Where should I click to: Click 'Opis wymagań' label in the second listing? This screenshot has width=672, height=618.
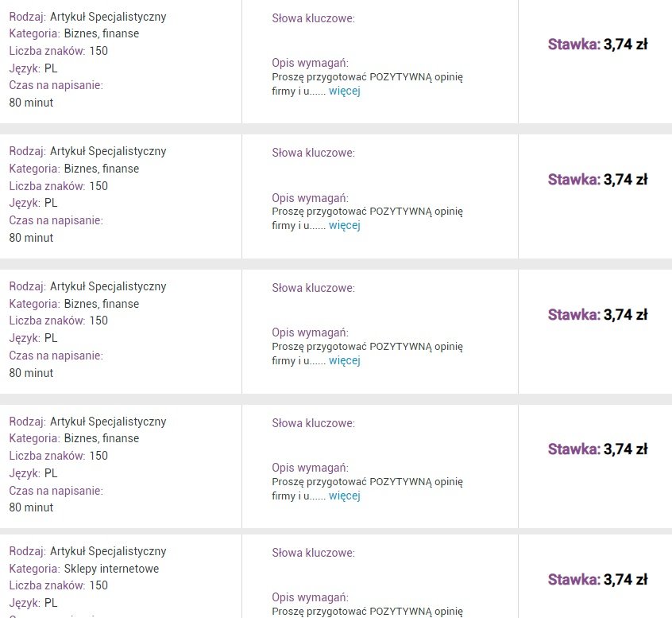[x=311, y=198]
